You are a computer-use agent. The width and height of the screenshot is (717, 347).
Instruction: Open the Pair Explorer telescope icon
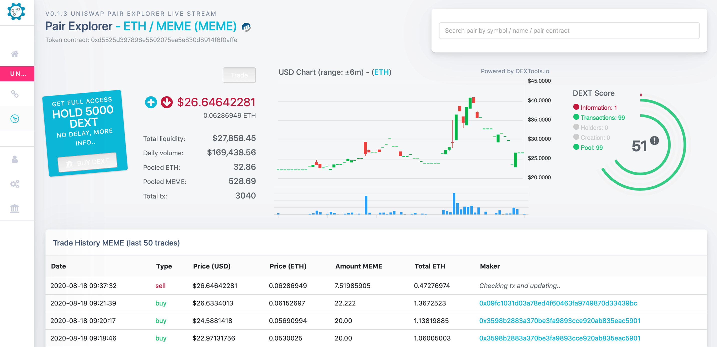(x=15, y=119)
